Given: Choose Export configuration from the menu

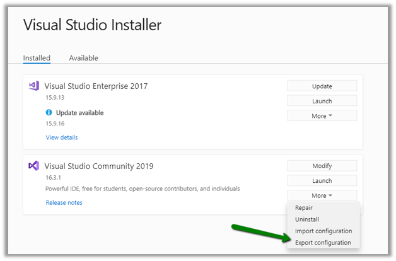Looking at the screenshot, I should point(323,243).
